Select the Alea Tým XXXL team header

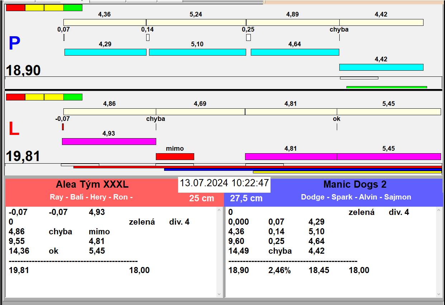tap(92, 184)
